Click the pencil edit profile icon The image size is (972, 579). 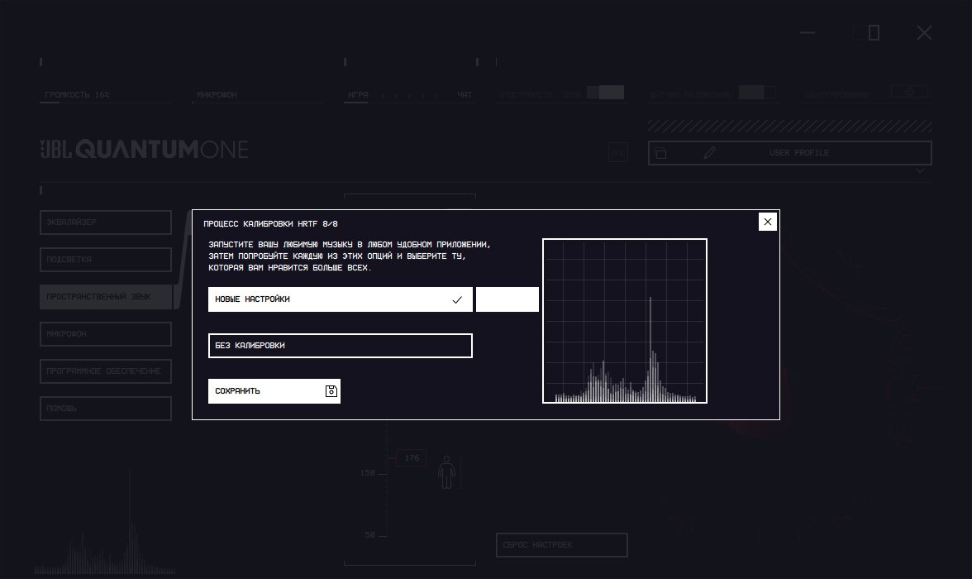point(710,153)
